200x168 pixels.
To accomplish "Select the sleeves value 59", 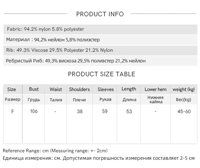I will coord(105,111).
